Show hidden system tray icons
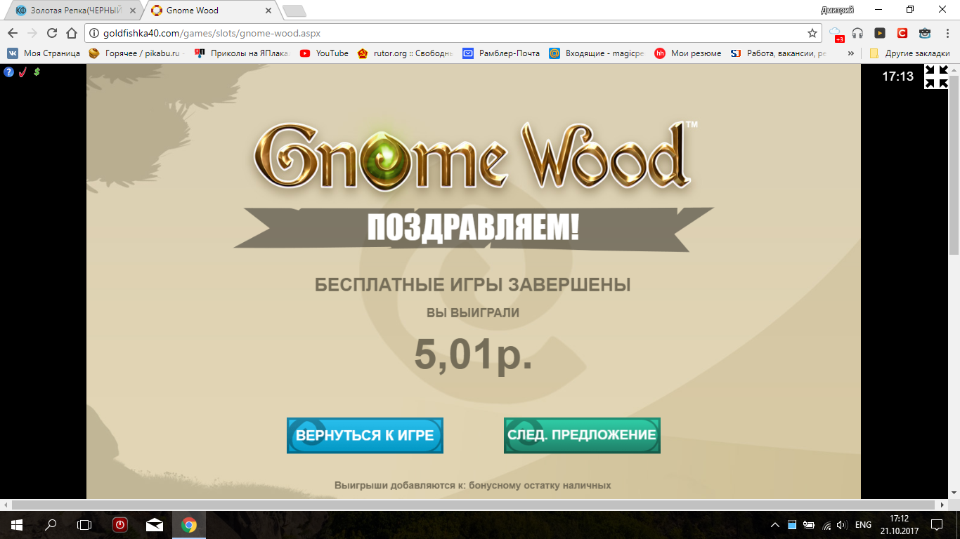Viewport: 960px width, 539px height. [x=775, y=525]
